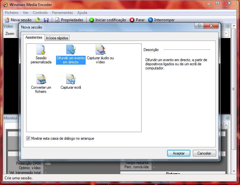The width and height of the screenshot is (240, 185).
Task: Click the Aceptar button
Action: pyautogui.click(x=179, y=153)
